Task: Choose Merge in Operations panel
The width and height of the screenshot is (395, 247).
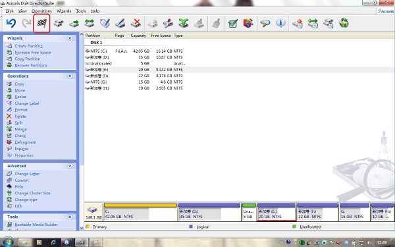Action: (x=20, y=129)
